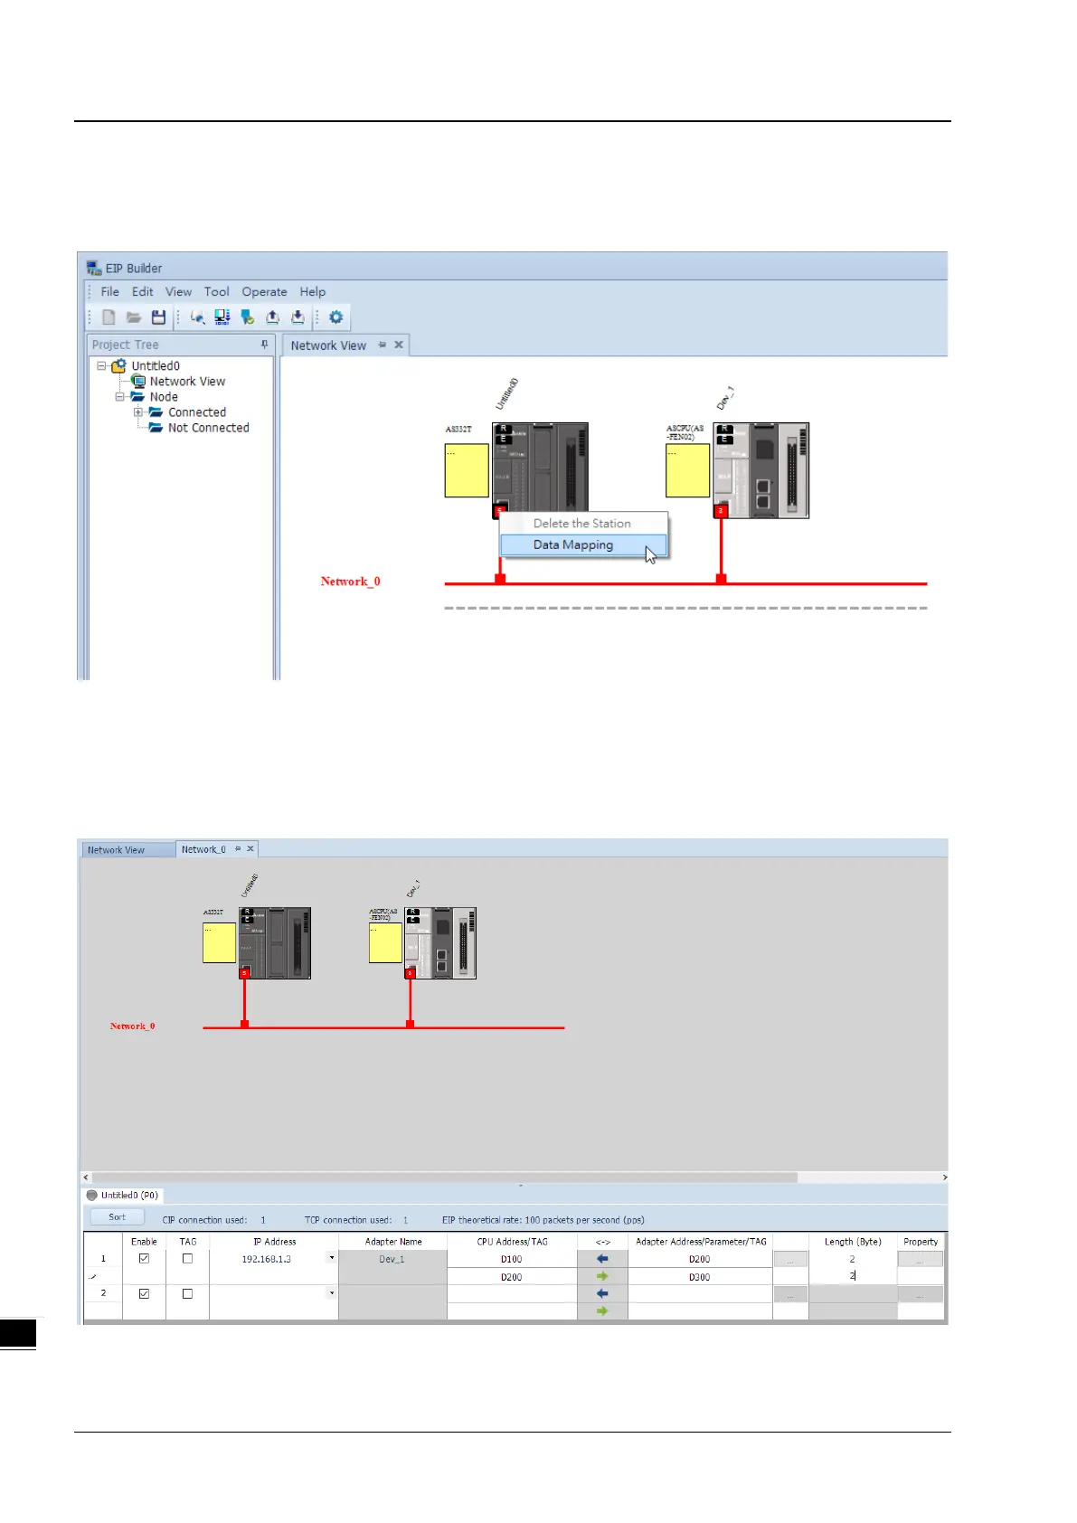Click the horizontal scrollbar below network canvas
This screenshot has height=1523, width=1077.
tap(445, 1178)
